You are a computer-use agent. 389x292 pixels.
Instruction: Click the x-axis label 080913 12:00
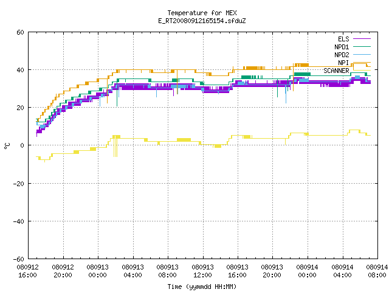(202, 271)
